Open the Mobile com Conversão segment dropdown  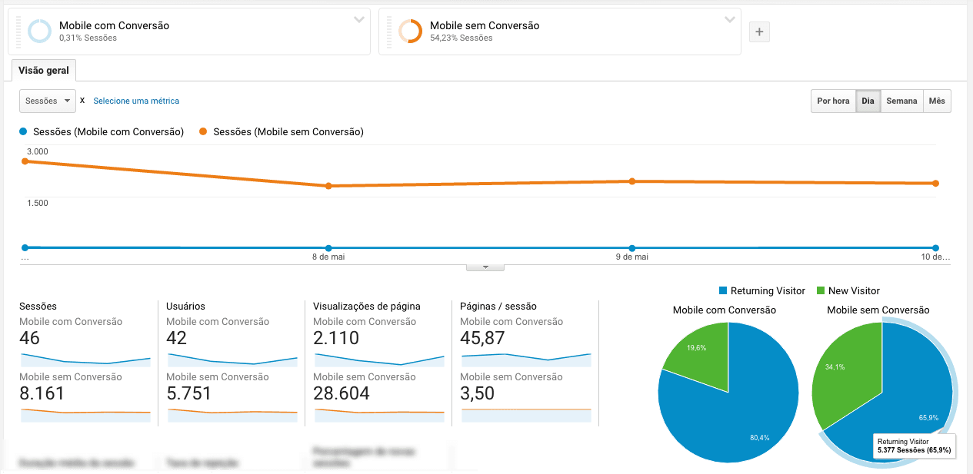(x=358, y=21)
